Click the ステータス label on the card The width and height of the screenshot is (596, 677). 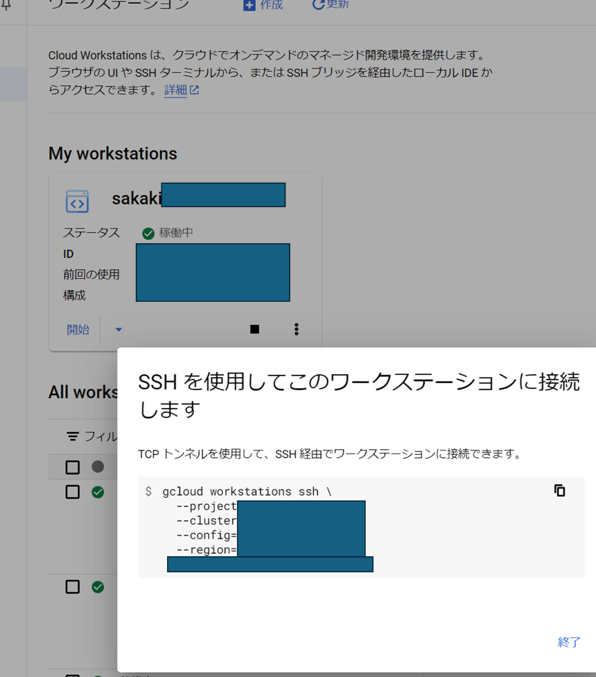click(x=91, y=233)
